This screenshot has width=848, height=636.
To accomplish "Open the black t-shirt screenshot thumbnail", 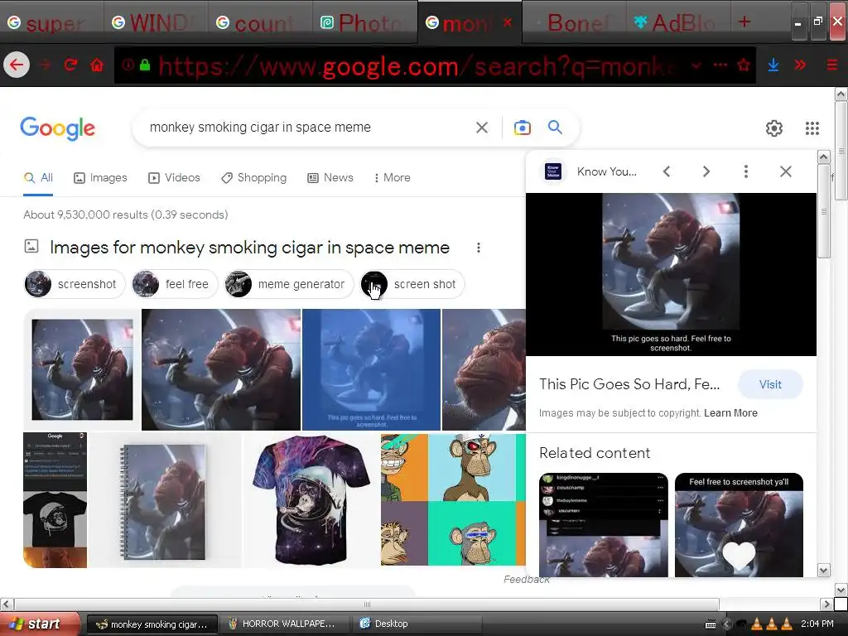I will click(x=55, y=500).
